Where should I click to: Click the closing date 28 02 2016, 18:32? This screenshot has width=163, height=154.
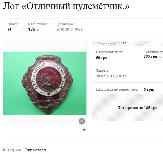[x=111, y=76]
